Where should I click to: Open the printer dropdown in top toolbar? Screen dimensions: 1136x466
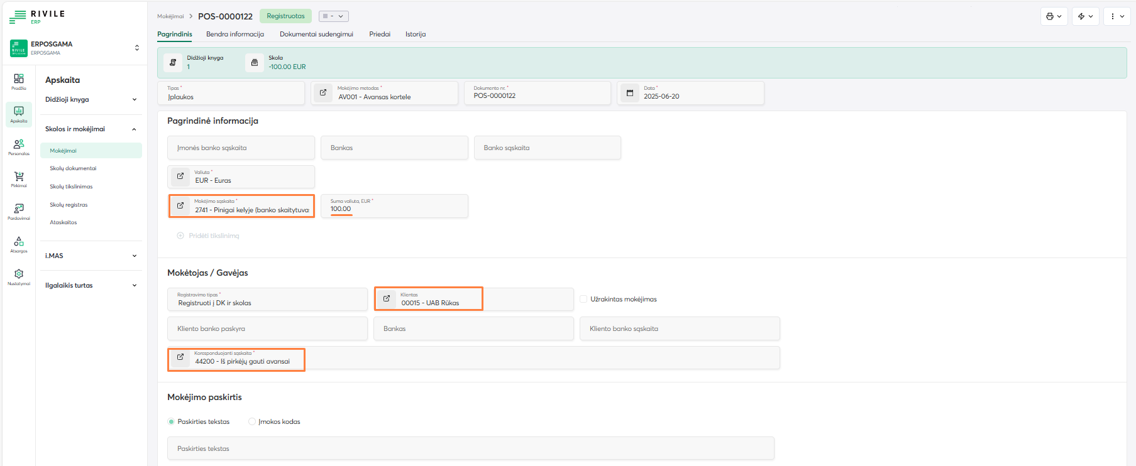coord(1054,16)
